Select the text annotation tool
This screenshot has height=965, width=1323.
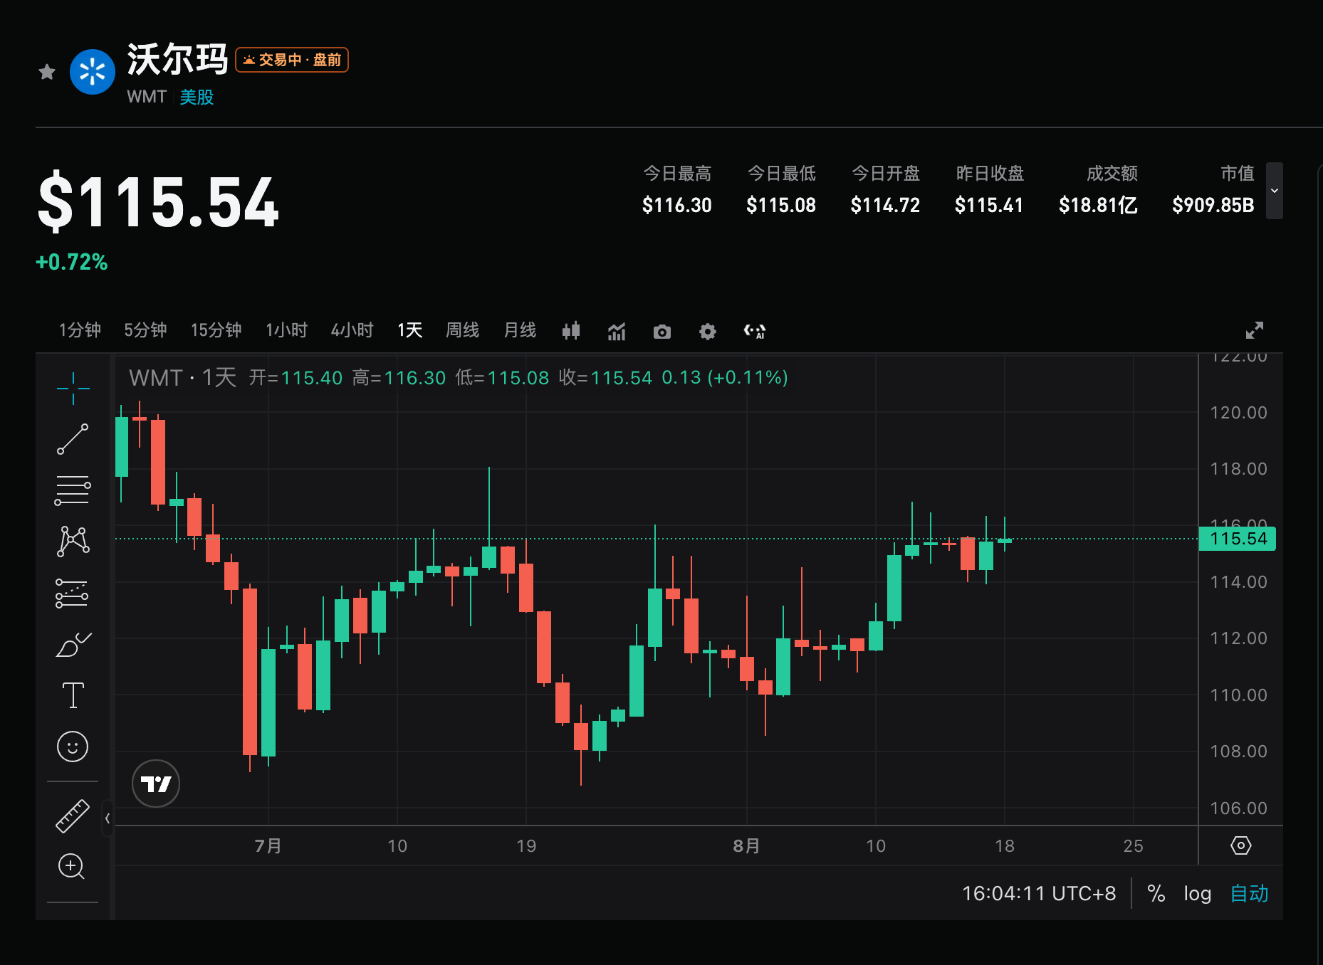tap(73, 695)
